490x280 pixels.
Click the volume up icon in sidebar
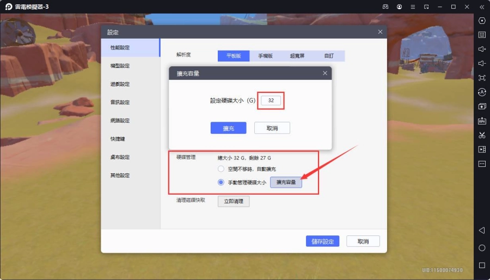click(482, 49)
